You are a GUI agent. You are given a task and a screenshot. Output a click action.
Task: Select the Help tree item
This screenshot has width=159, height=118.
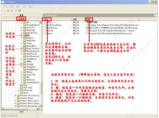click(x=25, y=85)
